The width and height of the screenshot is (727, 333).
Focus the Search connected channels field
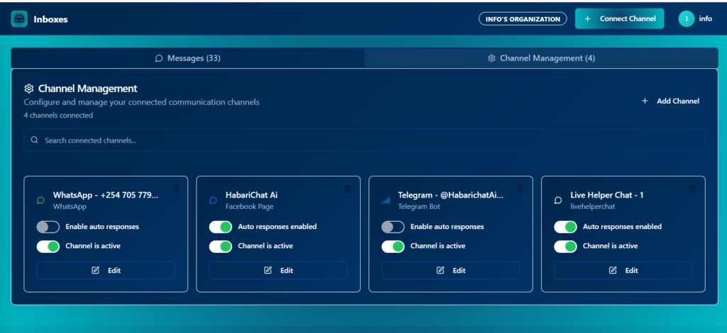363,140
